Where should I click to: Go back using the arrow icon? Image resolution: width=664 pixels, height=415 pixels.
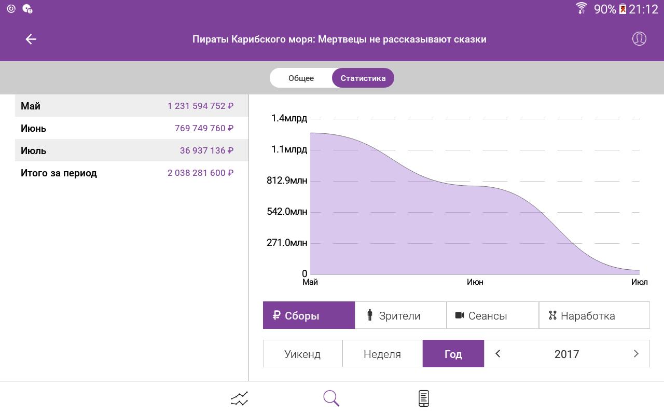[x=31, y=39]
